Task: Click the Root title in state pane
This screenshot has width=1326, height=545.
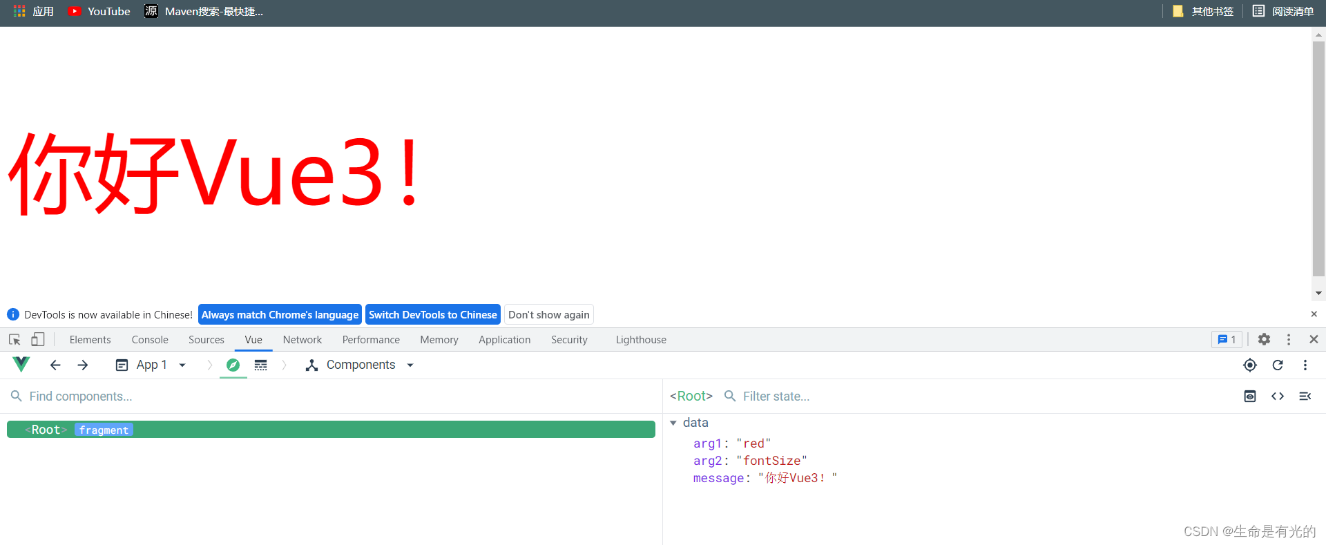Action: (x=691, y=396)
